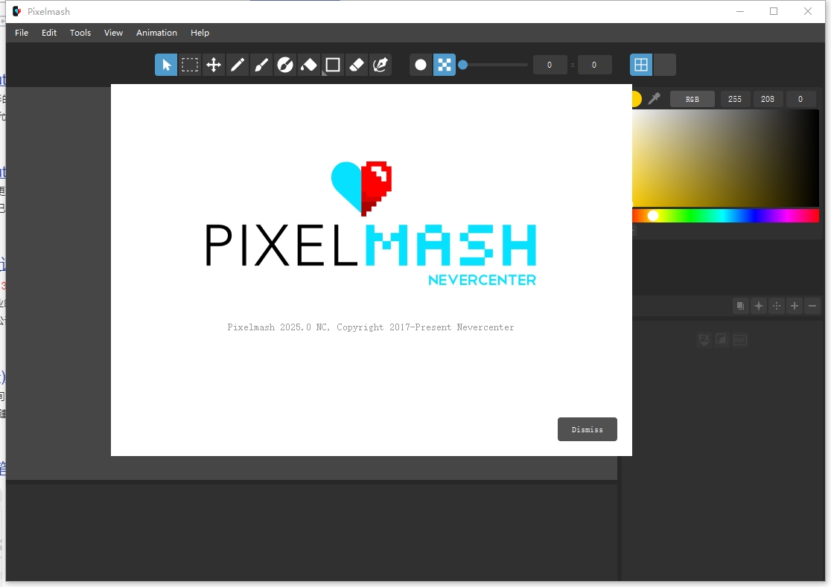This screenshot has width=831, height=587.
Task: Open the Help menu
Action: [200, 33]
